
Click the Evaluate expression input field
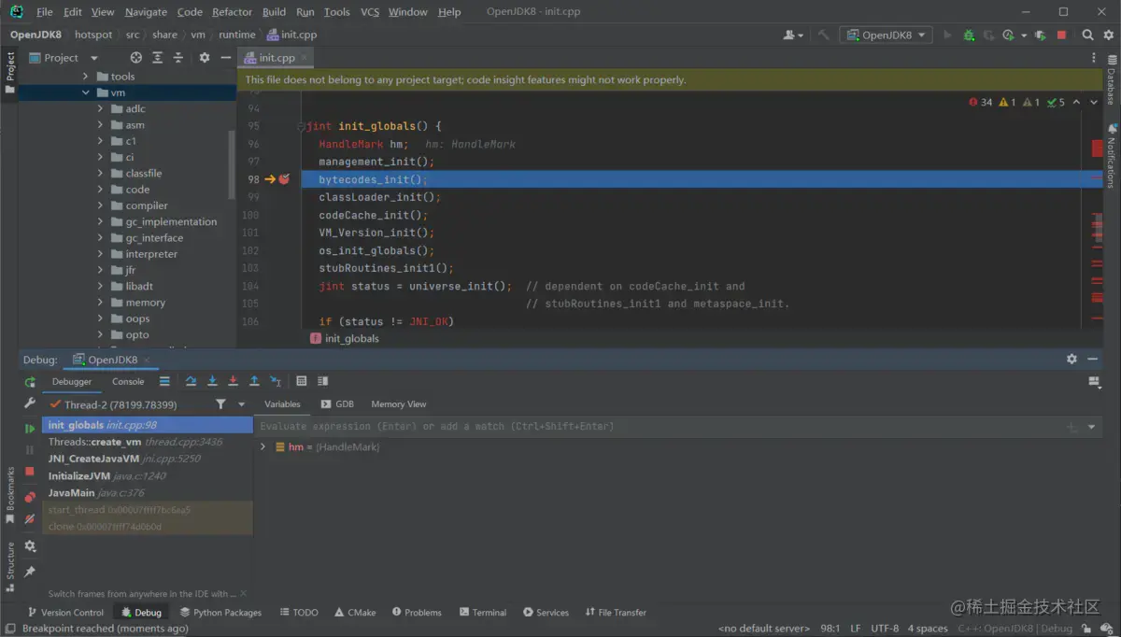(x=659, y=427)
